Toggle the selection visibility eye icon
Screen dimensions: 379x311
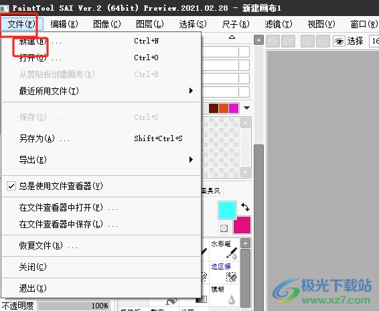coord(339,41)
